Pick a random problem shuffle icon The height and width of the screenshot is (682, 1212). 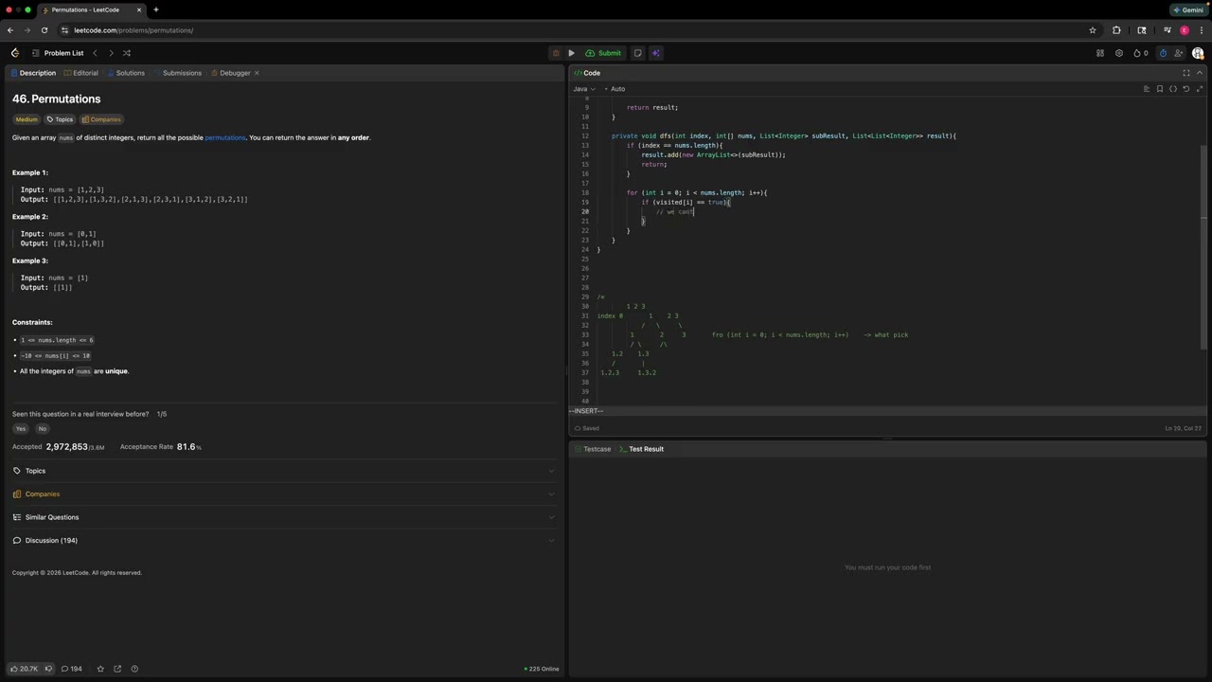click(x=127, y=53)
